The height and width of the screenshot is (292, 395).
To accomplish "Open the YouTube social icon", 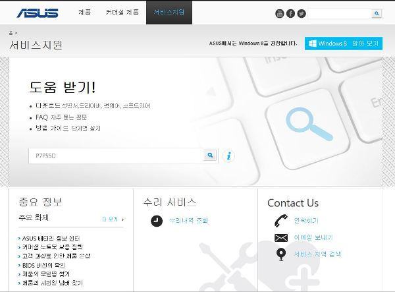I will point(279,14).
